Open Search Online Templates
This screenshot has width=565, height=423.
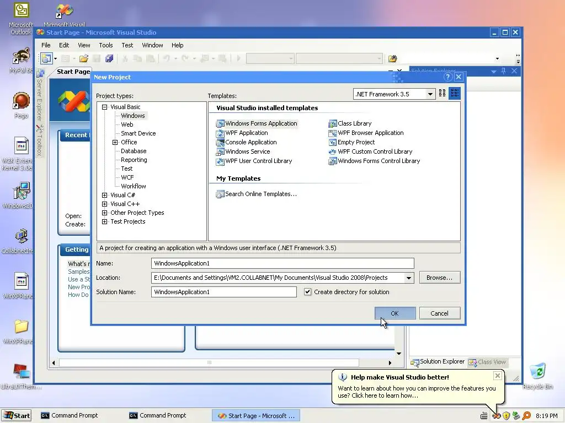click(x=256, y=194)
